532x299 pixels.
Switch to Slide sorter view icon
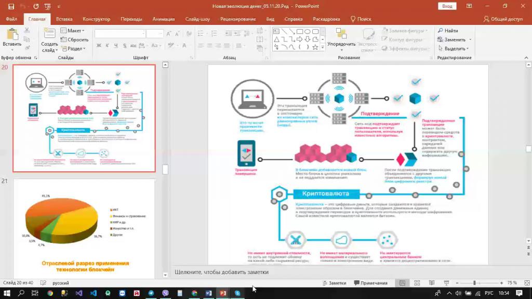point(417,283)
